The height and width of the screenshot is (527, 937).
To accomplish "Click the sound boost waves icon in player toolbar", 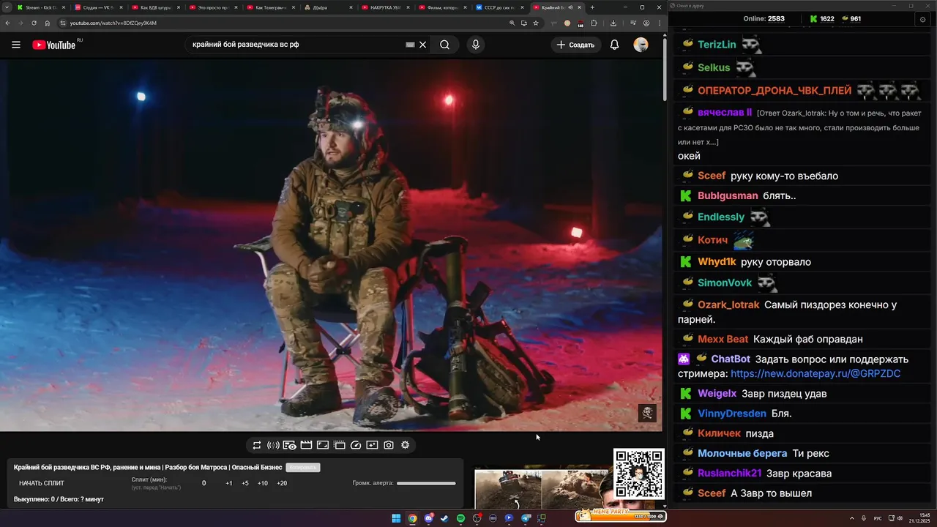I will click(x=273, y=445).
